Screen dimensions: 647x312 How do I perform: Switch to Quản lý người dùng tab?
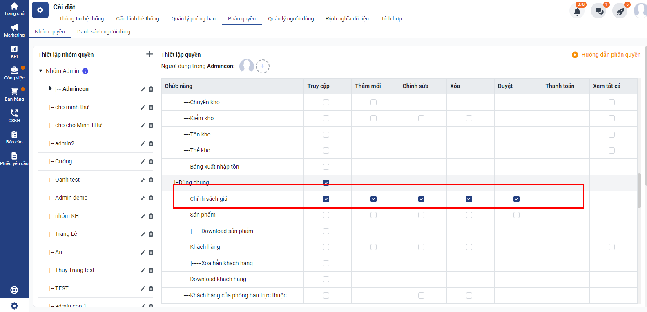coord(291,18)
